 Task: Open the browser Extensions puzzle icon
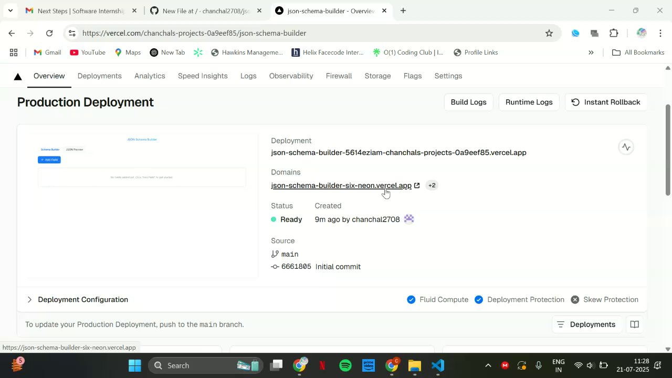(x=614, y=33)
